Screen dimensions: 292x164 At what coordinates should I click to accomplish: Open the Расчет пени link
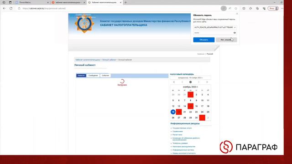[177, 135]
